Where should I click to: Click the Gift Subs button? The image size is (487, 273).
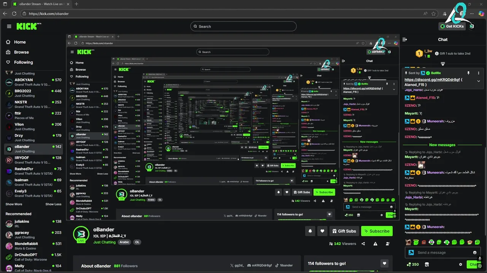[x=344, y=231]
